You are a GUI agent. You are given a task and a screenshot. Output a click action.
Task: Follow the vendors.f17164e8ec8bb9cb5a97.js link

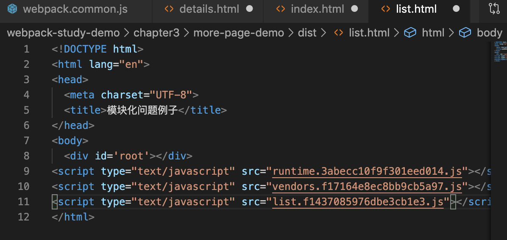point(367,187)
